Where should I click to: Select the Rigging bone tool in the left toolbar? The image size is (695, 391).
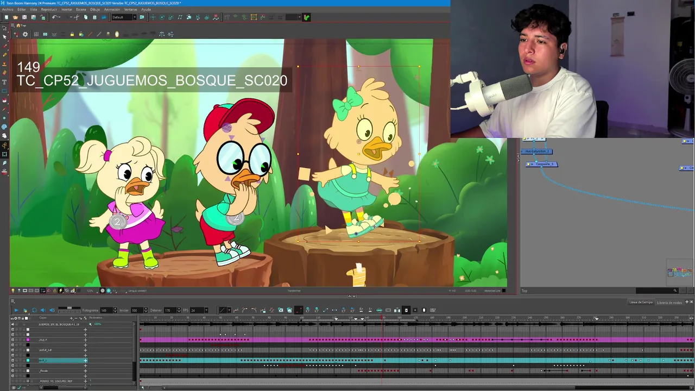pos(4,145)
